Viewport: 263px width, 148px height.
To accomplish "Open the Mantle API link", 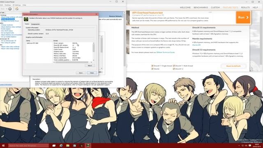I will (196, 45).
